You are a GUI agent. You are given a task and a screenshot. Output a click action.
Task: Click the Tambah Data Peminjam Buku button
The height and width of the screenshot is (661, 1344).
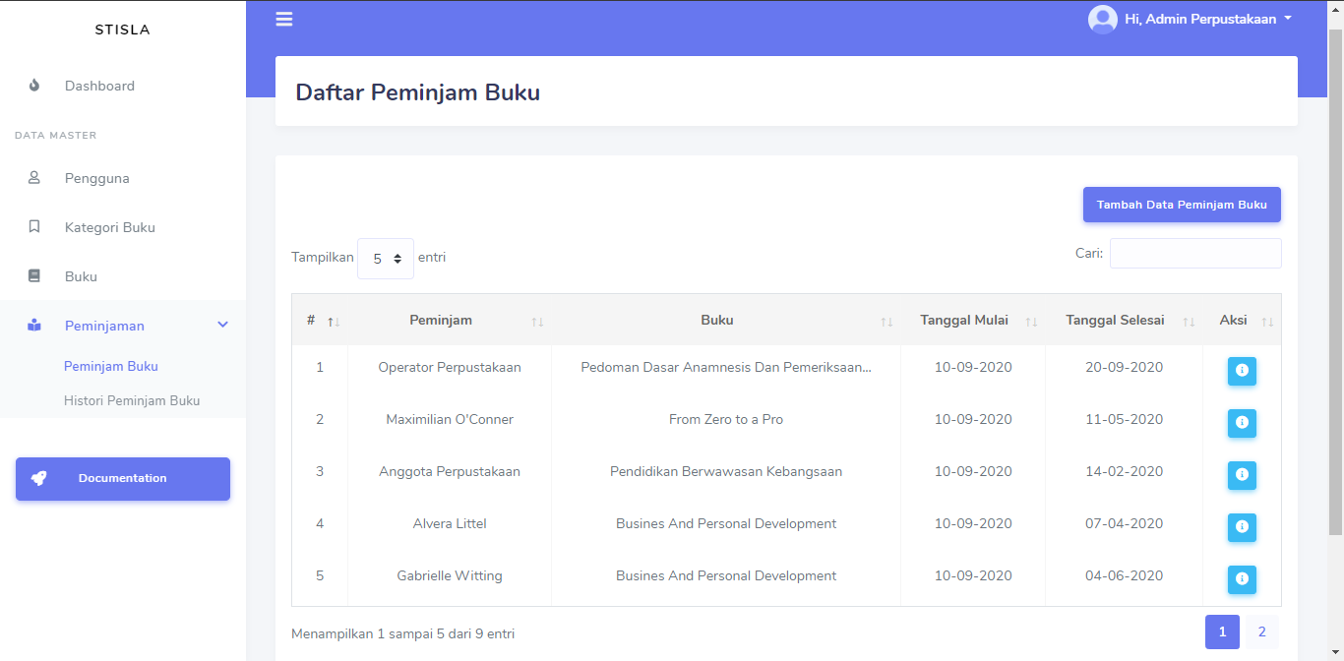pos(1181,205)
